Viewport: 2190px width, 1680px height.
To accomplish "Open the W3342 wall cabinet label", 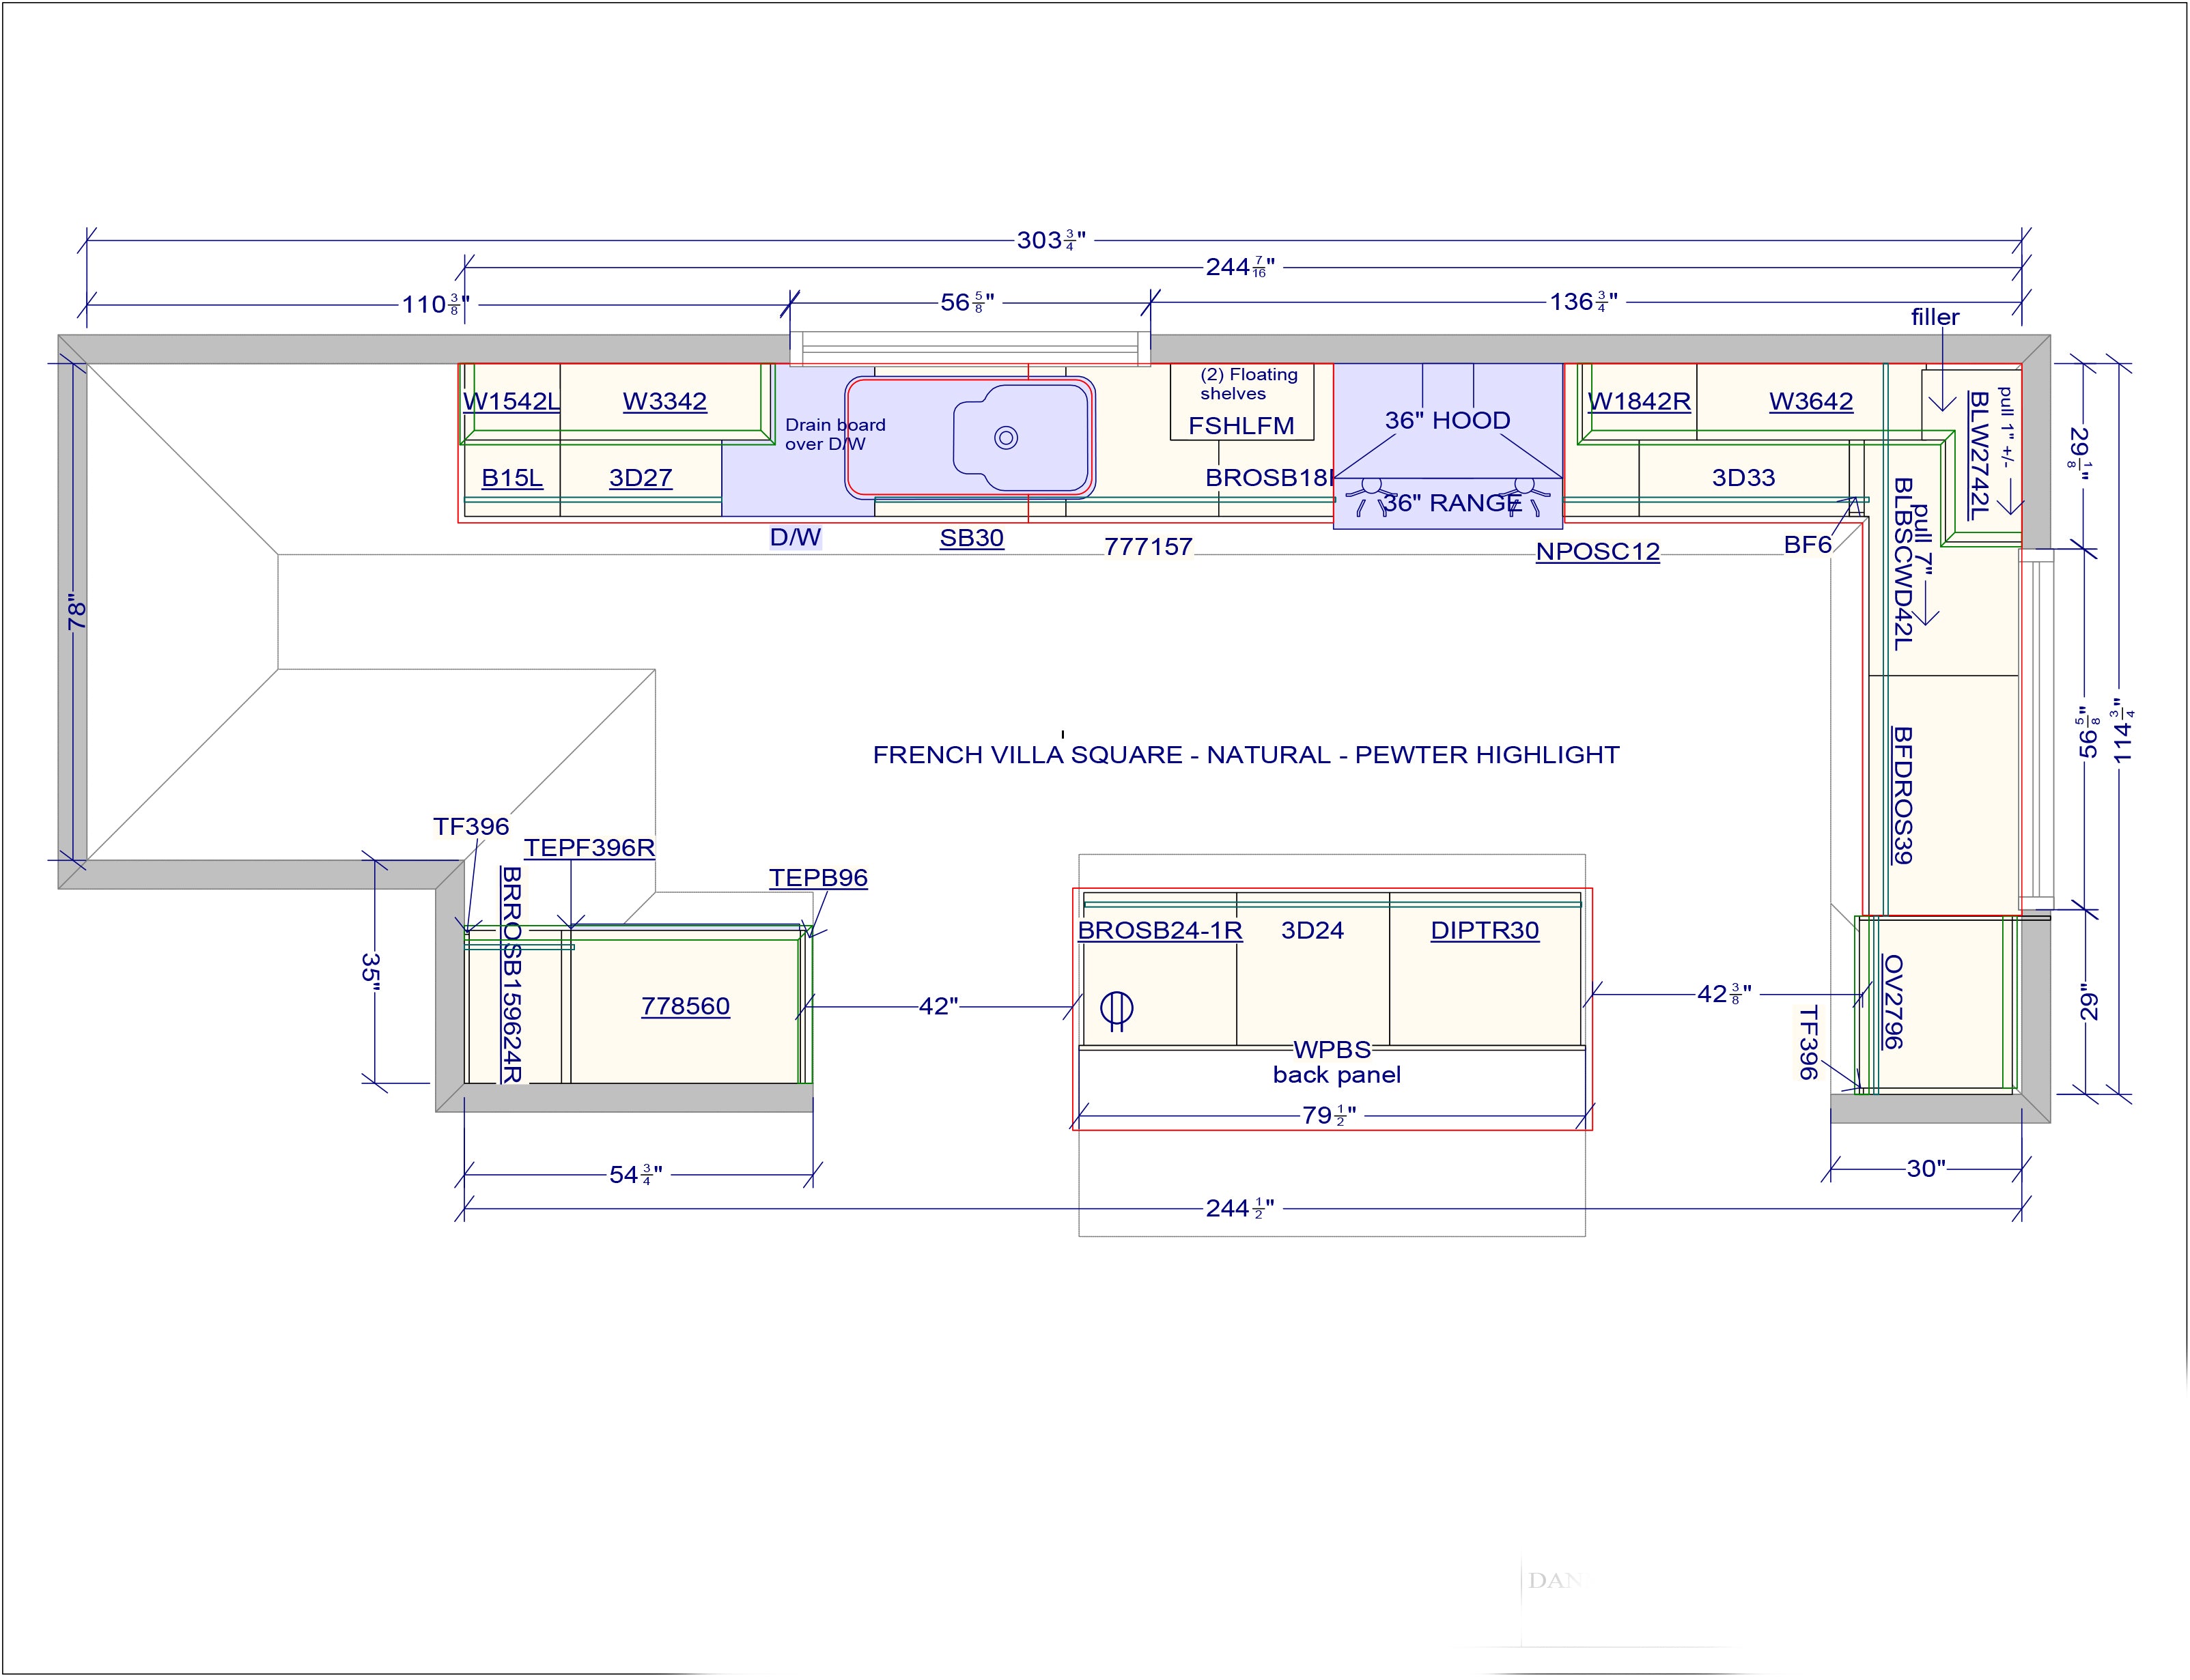I will pyautogui.click(x=664, y=402).
